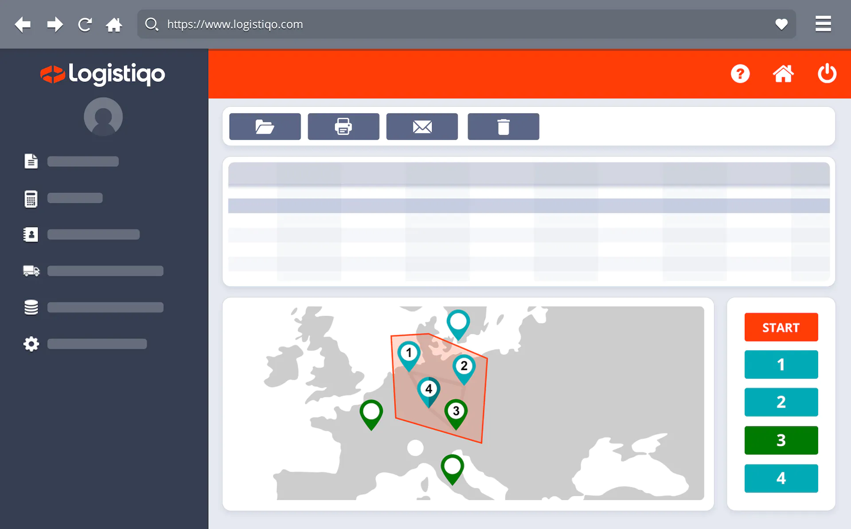Open settings gear in sidebar

point(31,344)
